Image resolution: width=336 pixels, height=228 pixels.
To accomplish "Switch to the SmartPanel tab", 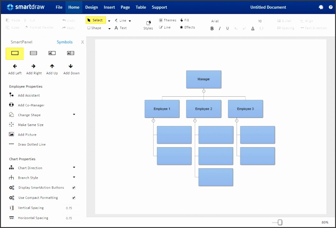I will (x=21, y=42).
